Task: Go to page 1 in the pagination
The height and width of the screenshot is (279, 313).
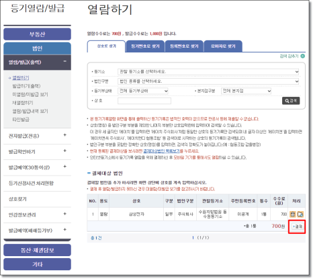Action: [193, 237]
